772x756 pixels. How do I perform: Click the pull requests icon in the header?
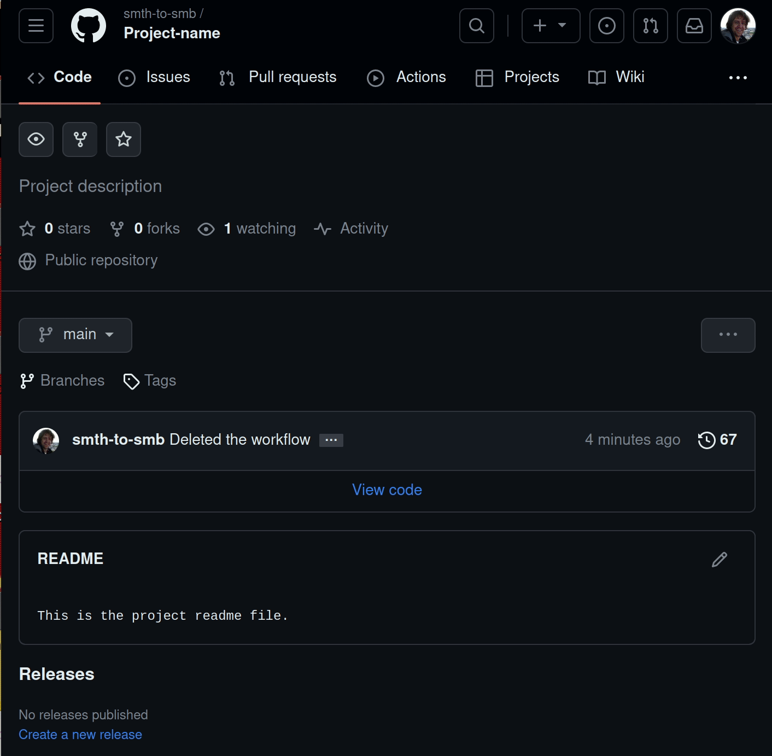point(650,25)
